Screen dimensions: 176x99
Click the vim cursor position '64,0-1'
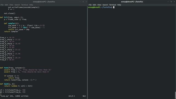(x=71, y=96)
